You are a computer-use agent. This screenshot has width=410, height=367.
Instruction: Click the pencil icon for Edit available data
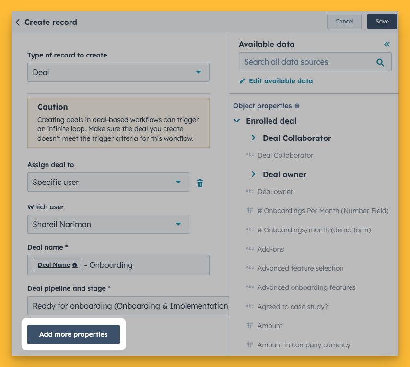coord(242,81)
